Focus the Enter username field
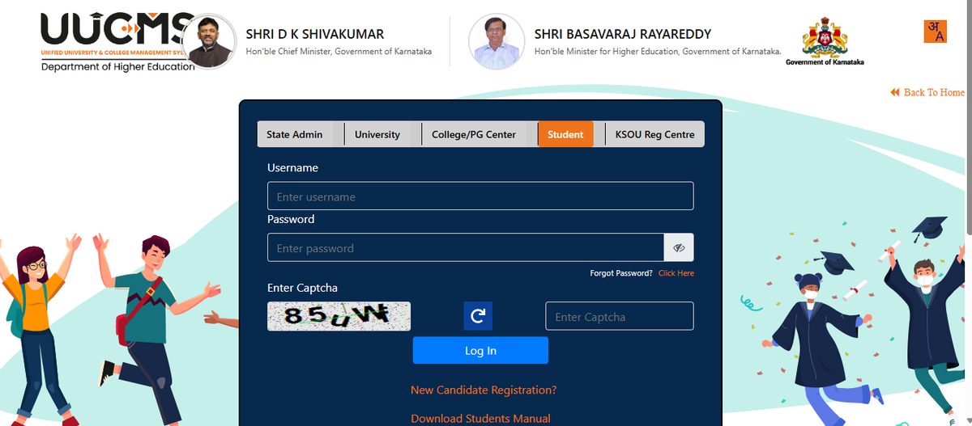The height and width of the screenshot is (426, 972). (480, 196)
